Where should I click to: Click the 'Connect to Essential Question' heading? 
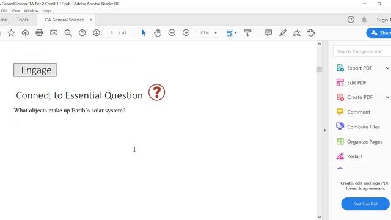(x=79, y=95)
